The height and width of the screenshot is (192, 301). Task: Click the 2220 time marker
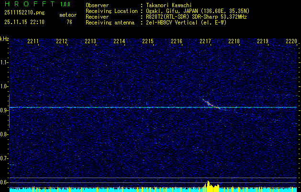click(x=291, y=41)
